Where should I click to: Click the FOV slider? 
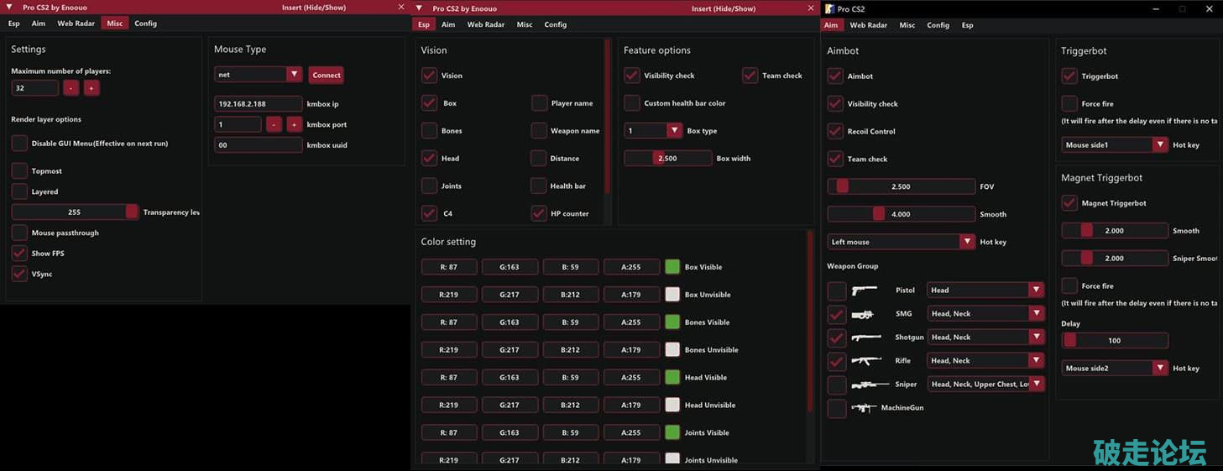point(901,186)
